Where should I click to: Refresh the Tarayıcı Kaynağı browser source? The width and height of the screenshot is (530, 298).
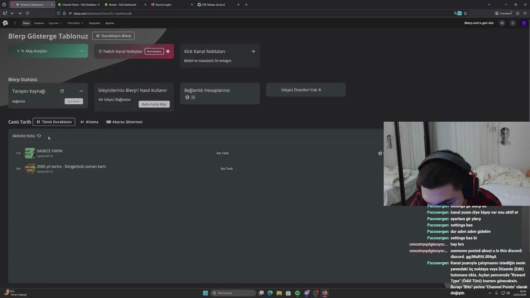[x=62, y=91]
